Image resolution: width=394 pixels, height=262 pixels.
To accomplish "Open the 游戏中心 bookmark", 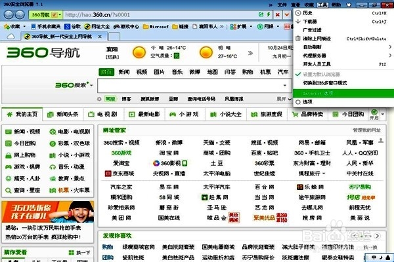I will tap(126, 26).
